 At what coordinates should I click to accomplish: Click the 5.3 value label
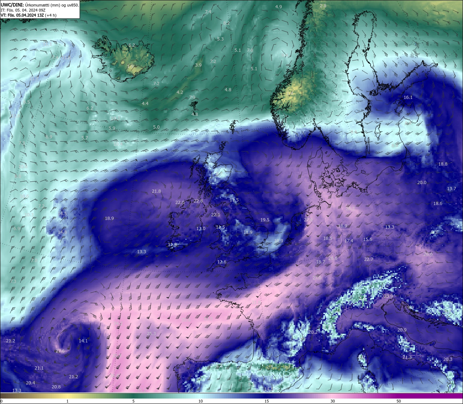[x=220, y=39]
